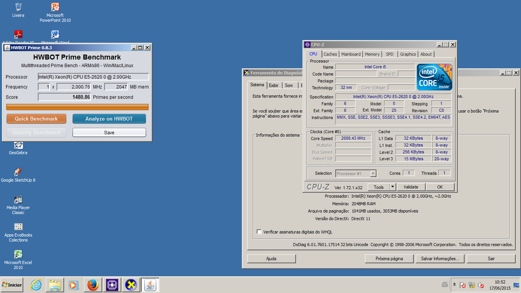This screenshot has height=293, width=521.
Task: Click Technology value 32 nm
Action: pos(346,88)
